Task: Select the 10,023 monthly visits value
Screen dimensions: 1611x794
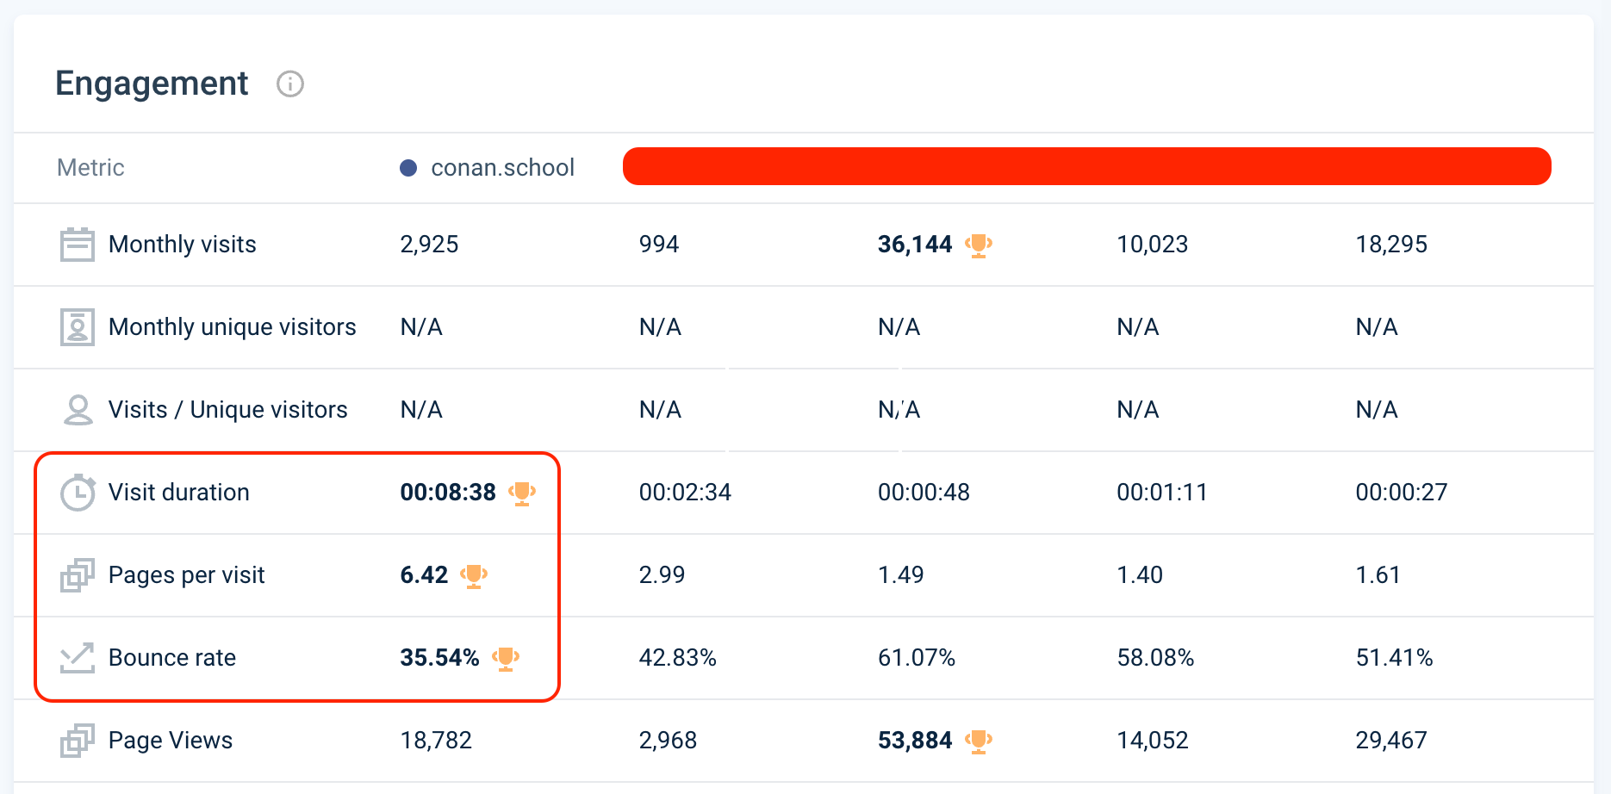Action: 1153,245
